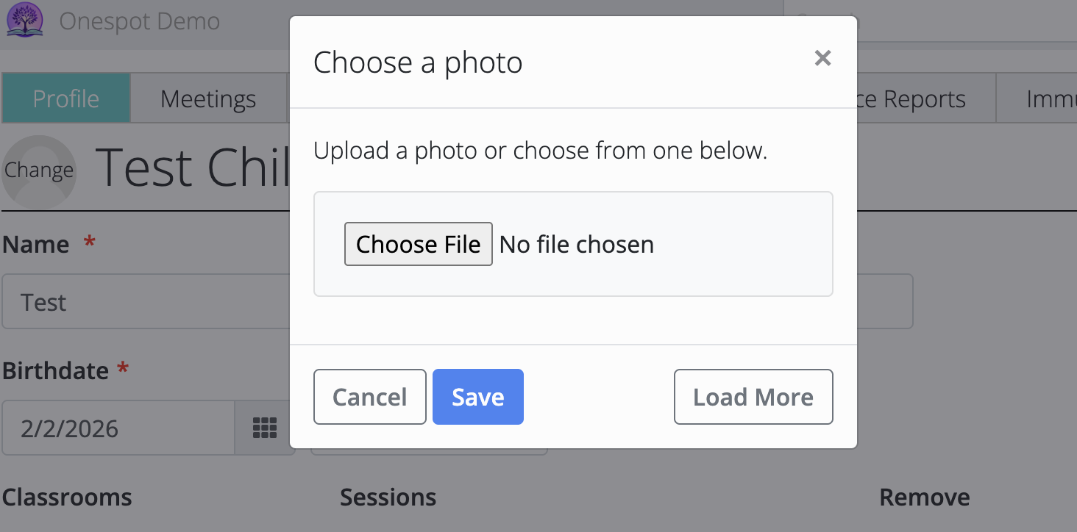Image resolution: width=1077 pixels, height=532 pixels.
Task: Click Load More photos button
Action: [753, 397]
